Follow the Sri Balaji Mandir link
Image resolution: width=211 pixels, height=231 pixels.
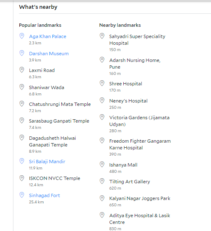point(47,162)
